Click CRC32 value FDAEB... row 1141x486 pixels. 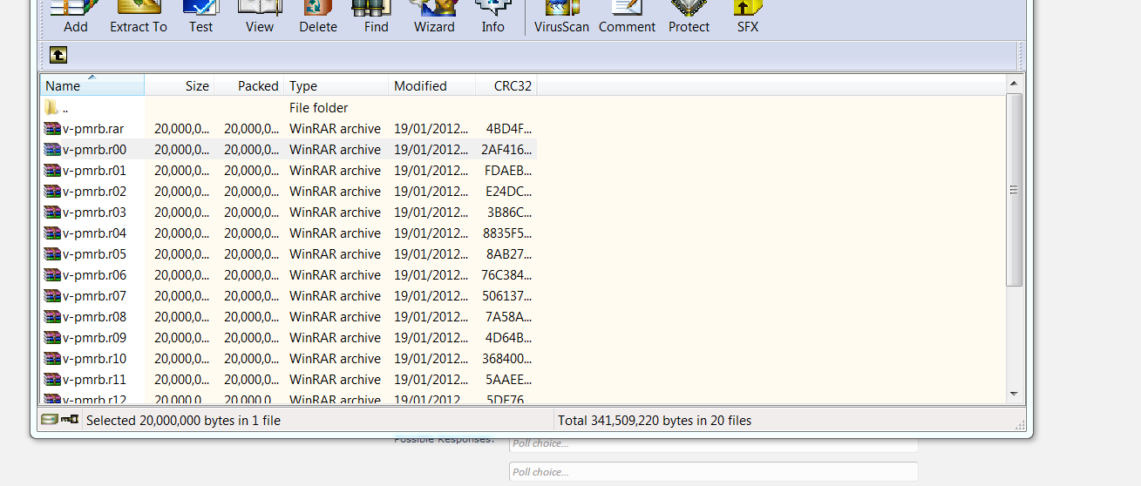pos(508,171)
